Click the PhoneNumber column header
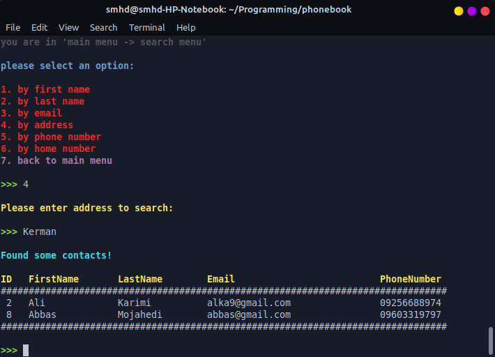 pos(411,279)
